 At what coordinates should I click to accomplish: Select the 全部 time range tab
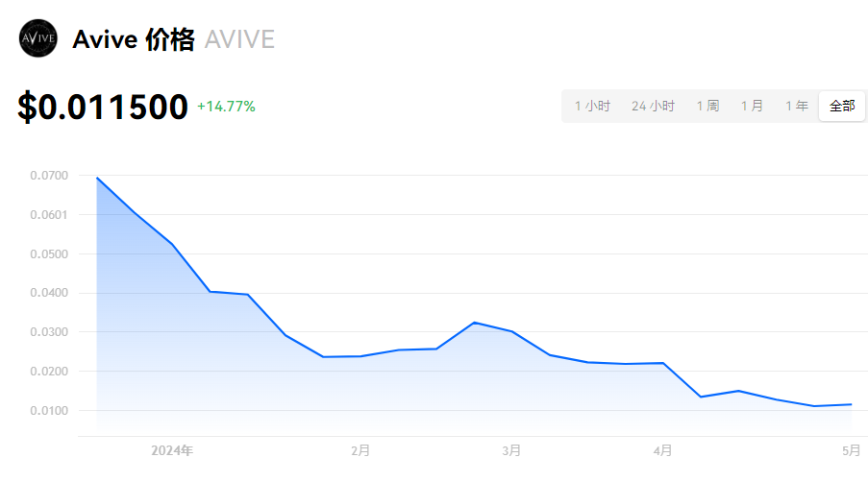(842, 106)
